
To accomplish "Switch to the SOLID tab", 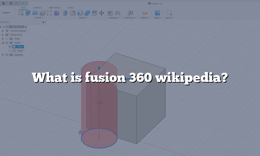I will click(23, 8).
